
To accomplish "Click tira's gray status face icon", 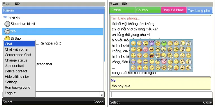I will coord(7,31).
